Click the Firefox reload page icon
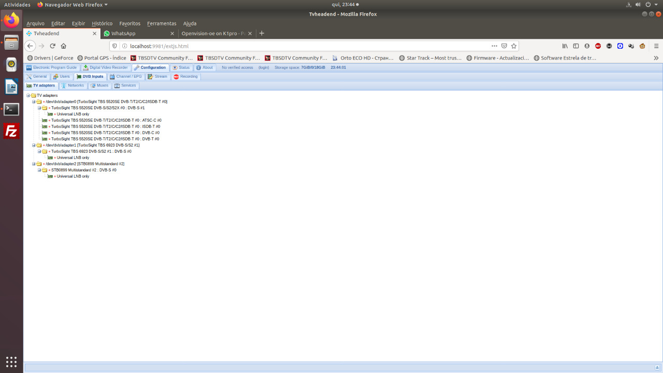The height and width of the screenshot is (373, 663). [52, 46]
